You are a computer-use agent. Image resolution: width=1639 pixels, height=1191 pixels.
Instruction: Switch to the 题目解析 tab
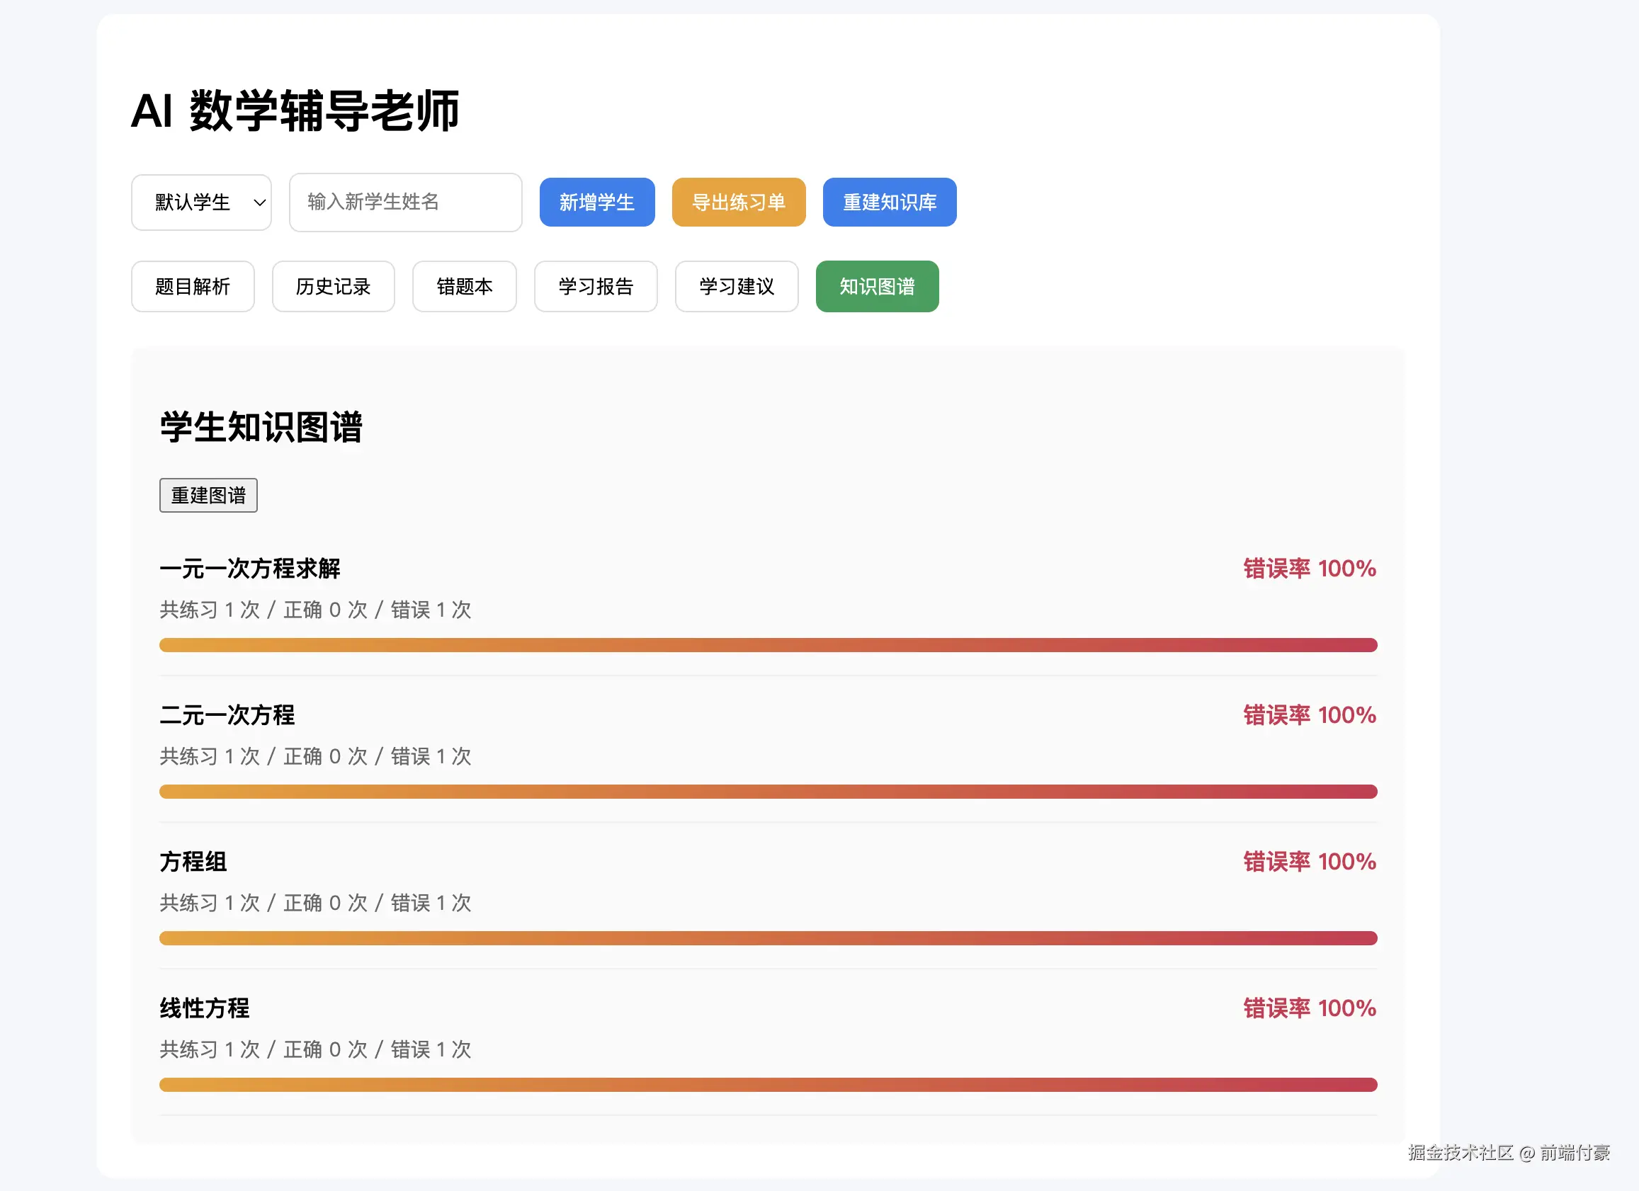coord(192,287)
